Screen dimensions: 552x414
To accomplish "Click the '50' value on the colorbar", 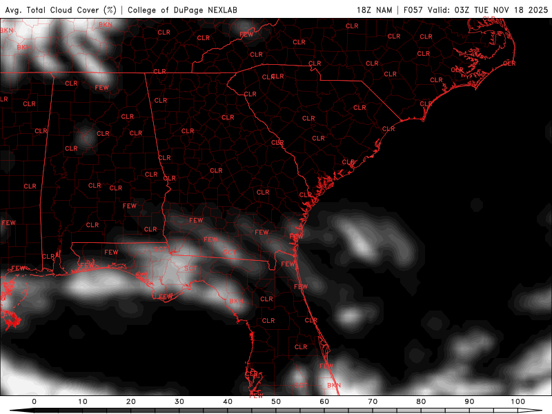I will point(276,402).
